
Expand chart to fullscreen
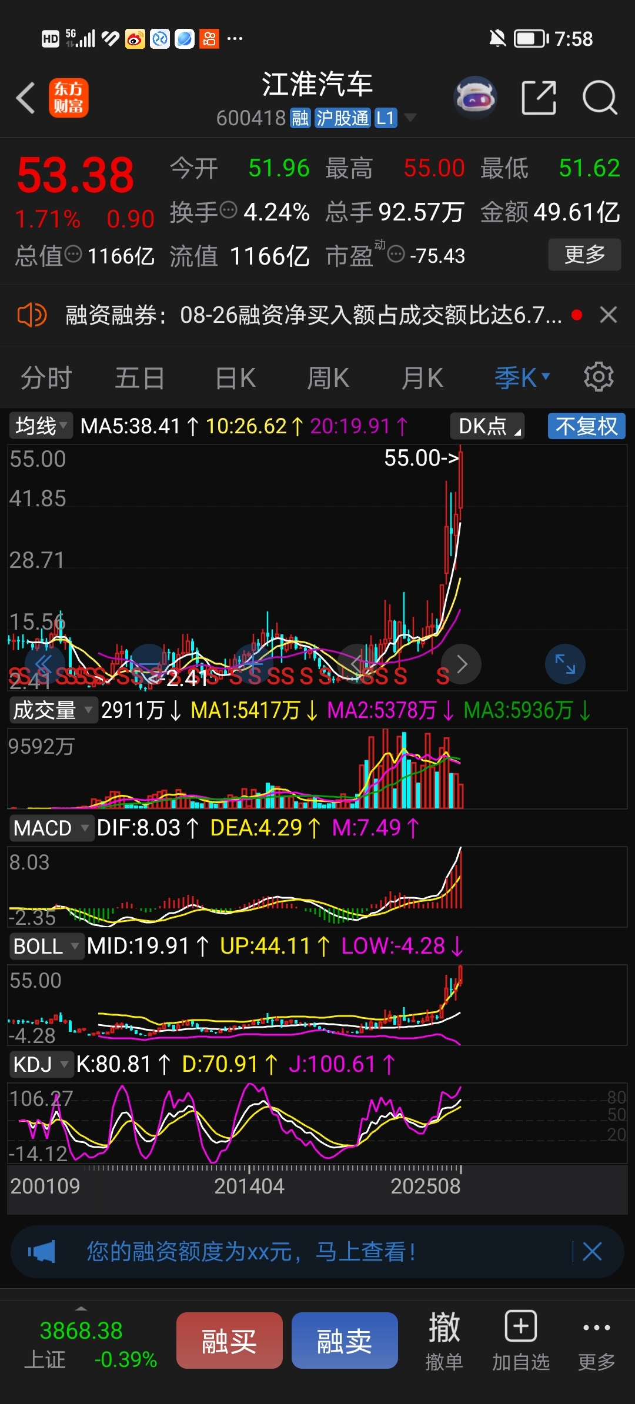(x=565, y=664)
